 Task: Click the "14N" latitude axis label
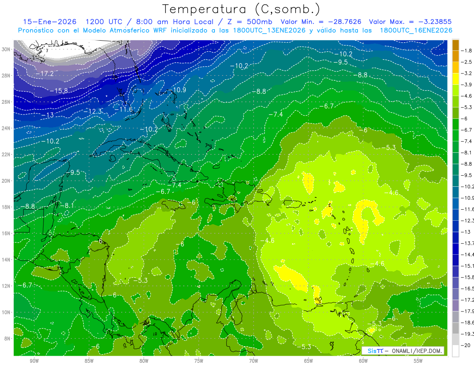(7, 260)
